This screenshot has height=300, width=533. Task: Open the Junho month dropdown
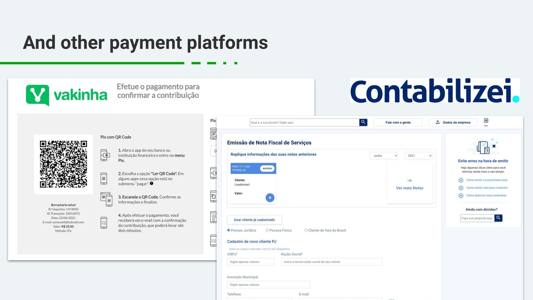coord(384,156)
